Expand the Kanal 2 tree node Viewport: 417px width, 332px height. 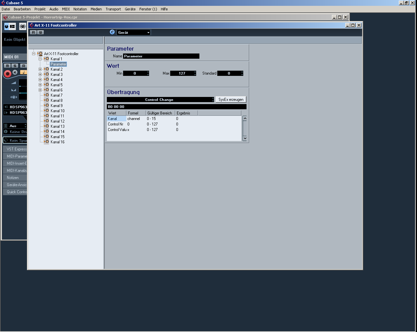click(x=40, y=69)
